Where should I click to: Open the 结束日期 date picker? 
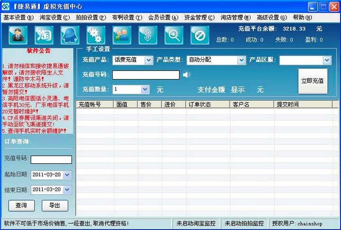(67, 190)
